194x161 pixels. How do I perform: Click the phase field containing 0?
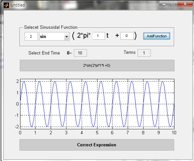pyautogui.click(x=127, y=36)
